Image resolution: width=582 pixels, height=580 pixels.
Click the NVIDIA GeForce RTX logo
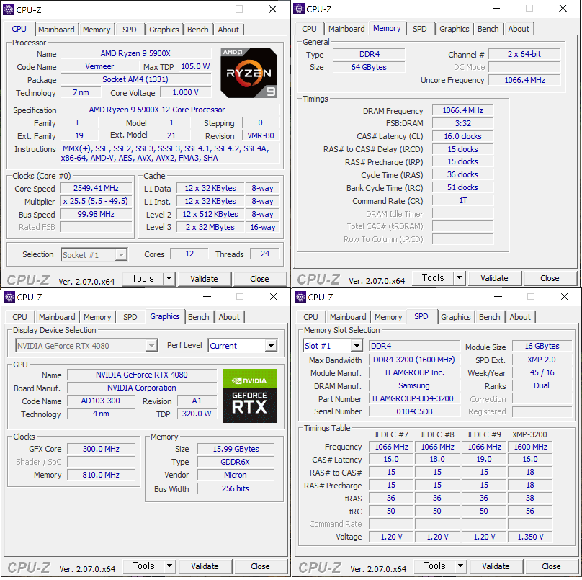[x=249, y=396]
